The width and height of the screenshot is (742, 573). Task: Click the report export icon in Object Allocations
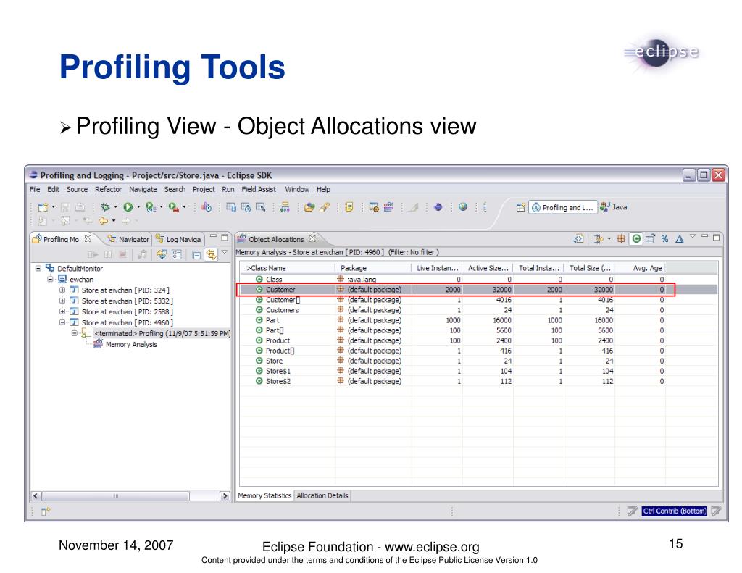[650, 239]
